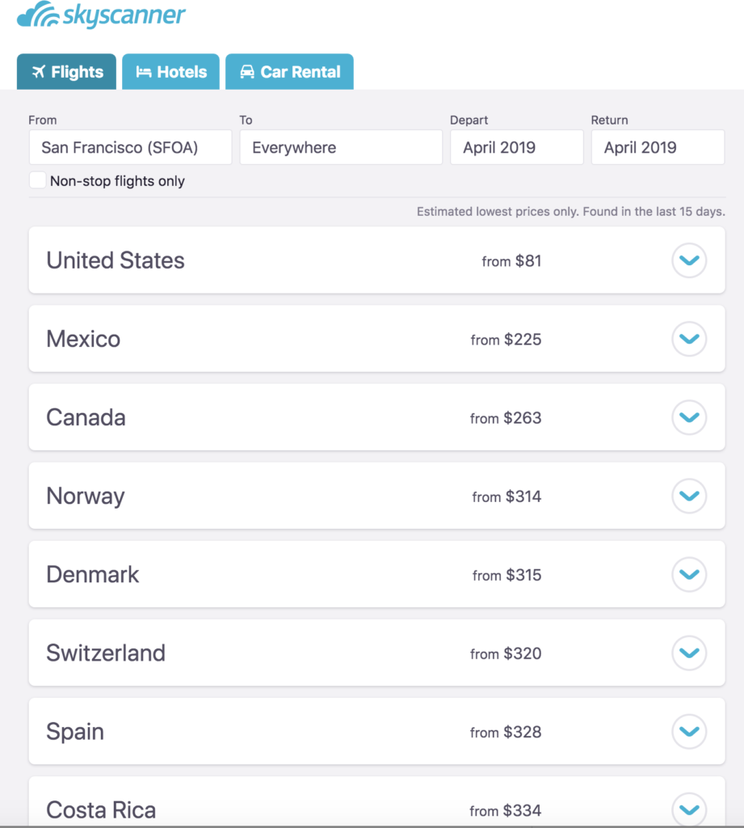Open the Car Rental tab
Viewport: 744px width, 828px height.
click(x=289, y=72)
